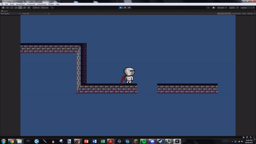
Task: Open Unity cloud services icon
Action: (213, 8)
